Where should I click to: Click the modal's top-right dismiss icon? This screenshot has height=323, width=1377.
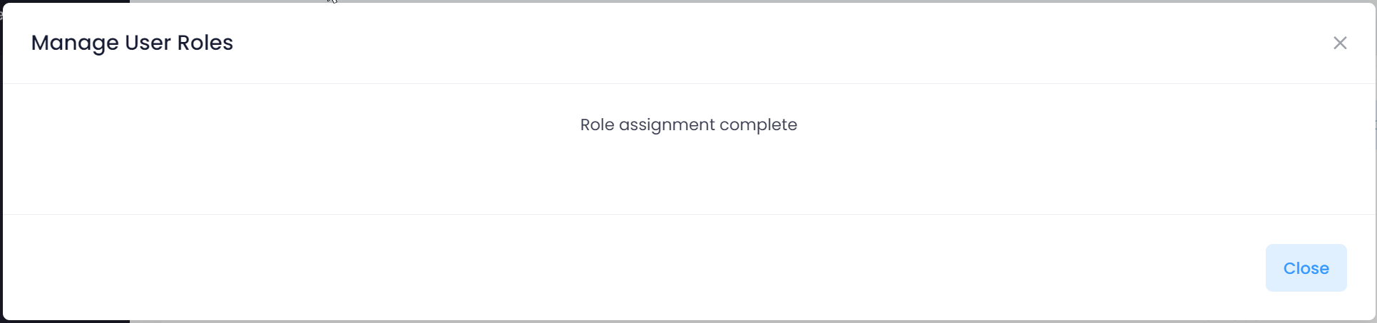(1340, 43)
